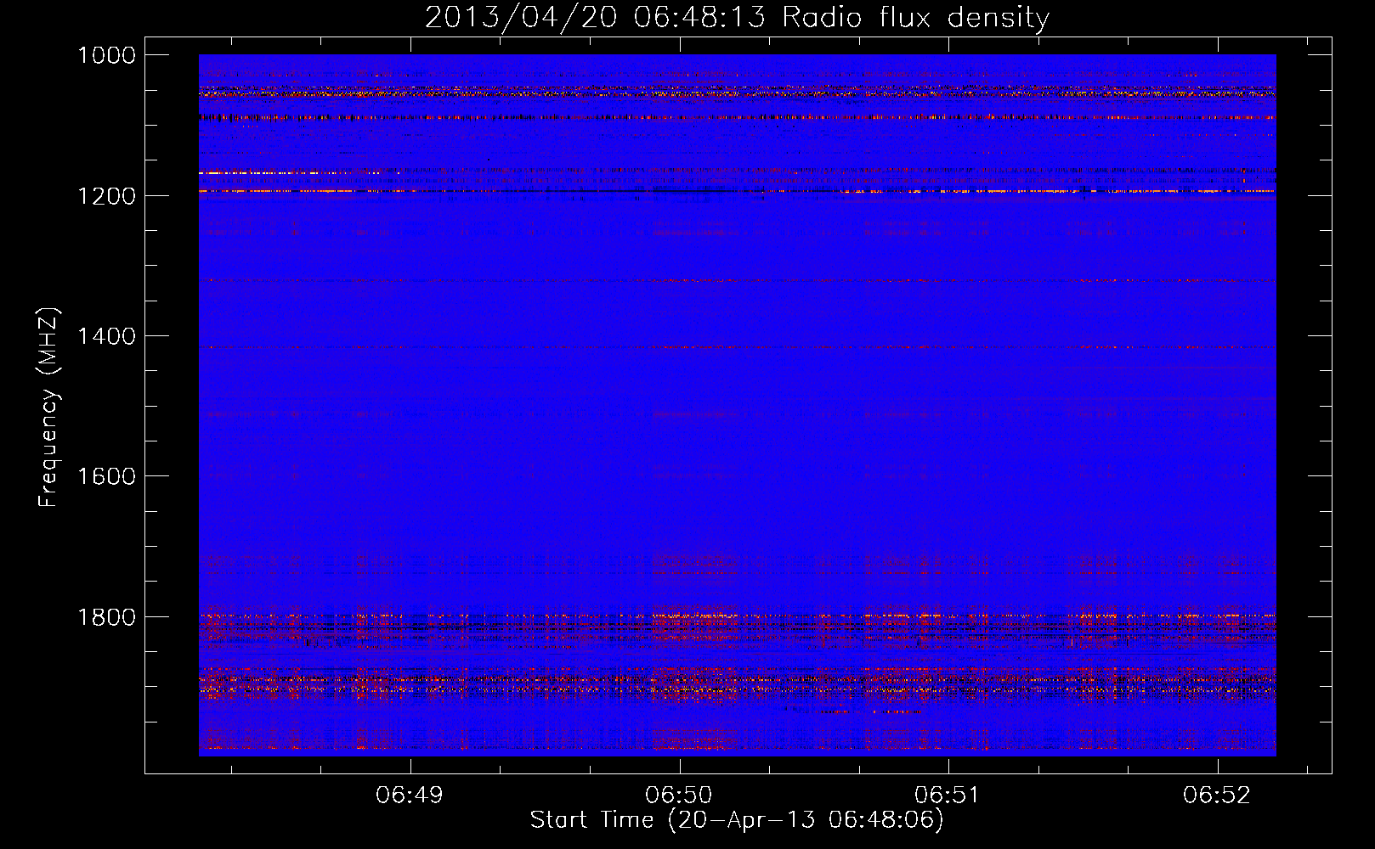Select the 06:52 time axis label
1375x849 pixels.
(x=1217, y=796)
